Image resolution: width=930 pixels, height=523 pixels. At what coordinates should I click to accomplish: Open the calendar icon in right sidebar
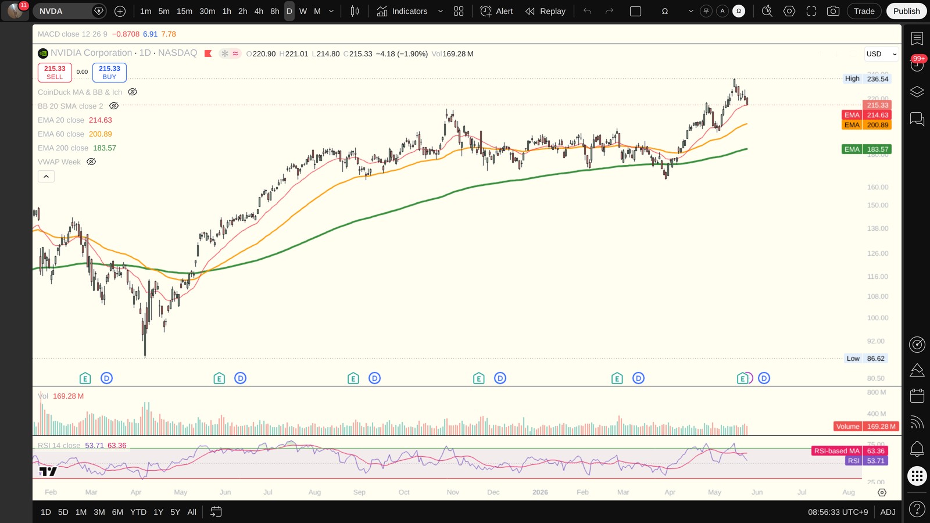click(x=917, y=396)
